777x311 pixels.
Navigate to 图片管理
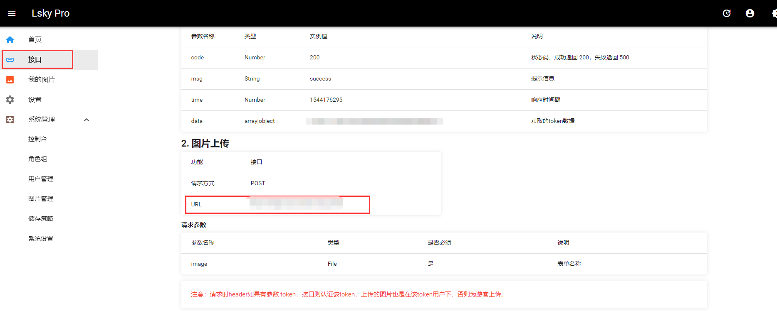[x=41, y=199]
